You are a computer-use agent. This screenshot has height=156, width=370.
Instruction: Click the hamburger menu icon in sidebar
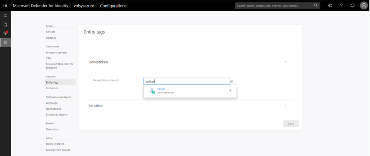(5, 16)
